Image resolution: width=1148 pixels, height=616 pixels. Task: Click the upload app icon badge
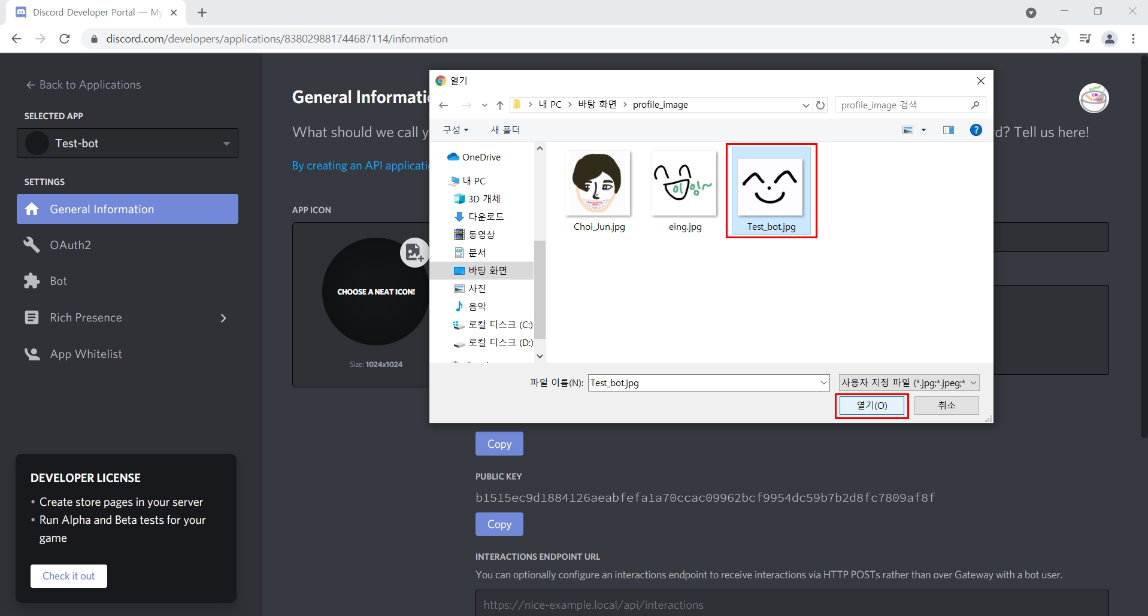[x=414, y=253]
